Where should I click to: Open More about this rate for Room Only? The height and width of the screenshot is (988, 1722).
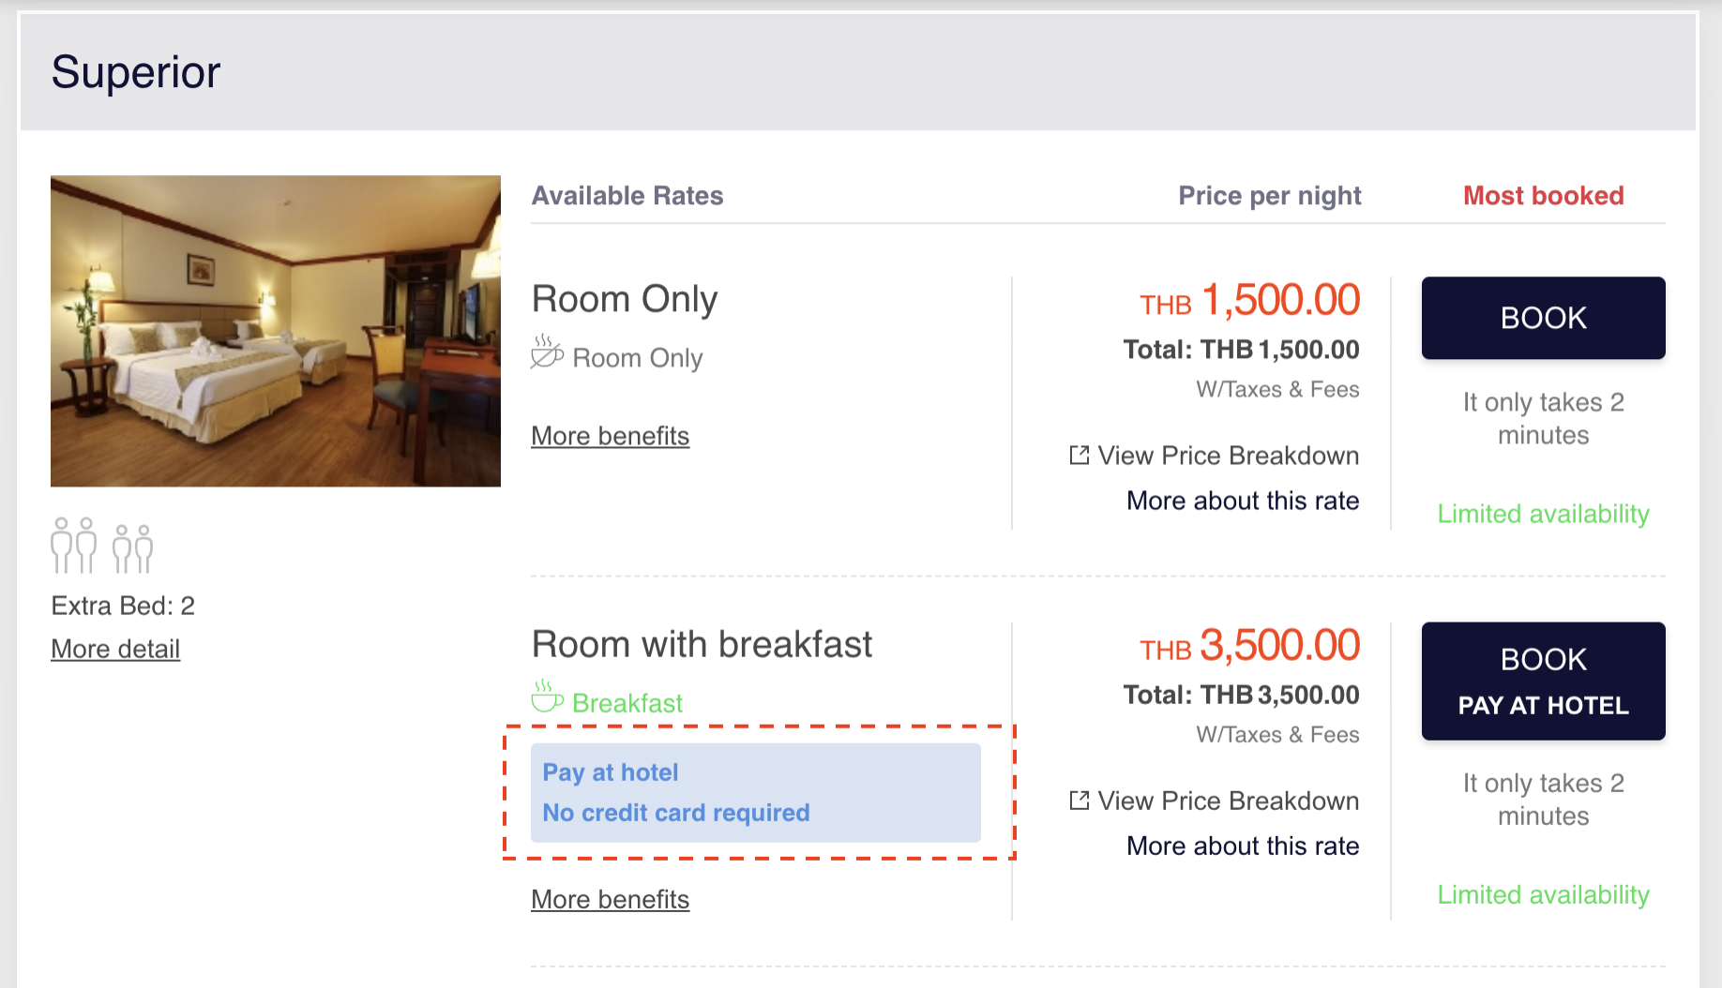[x=1243, y=501]
